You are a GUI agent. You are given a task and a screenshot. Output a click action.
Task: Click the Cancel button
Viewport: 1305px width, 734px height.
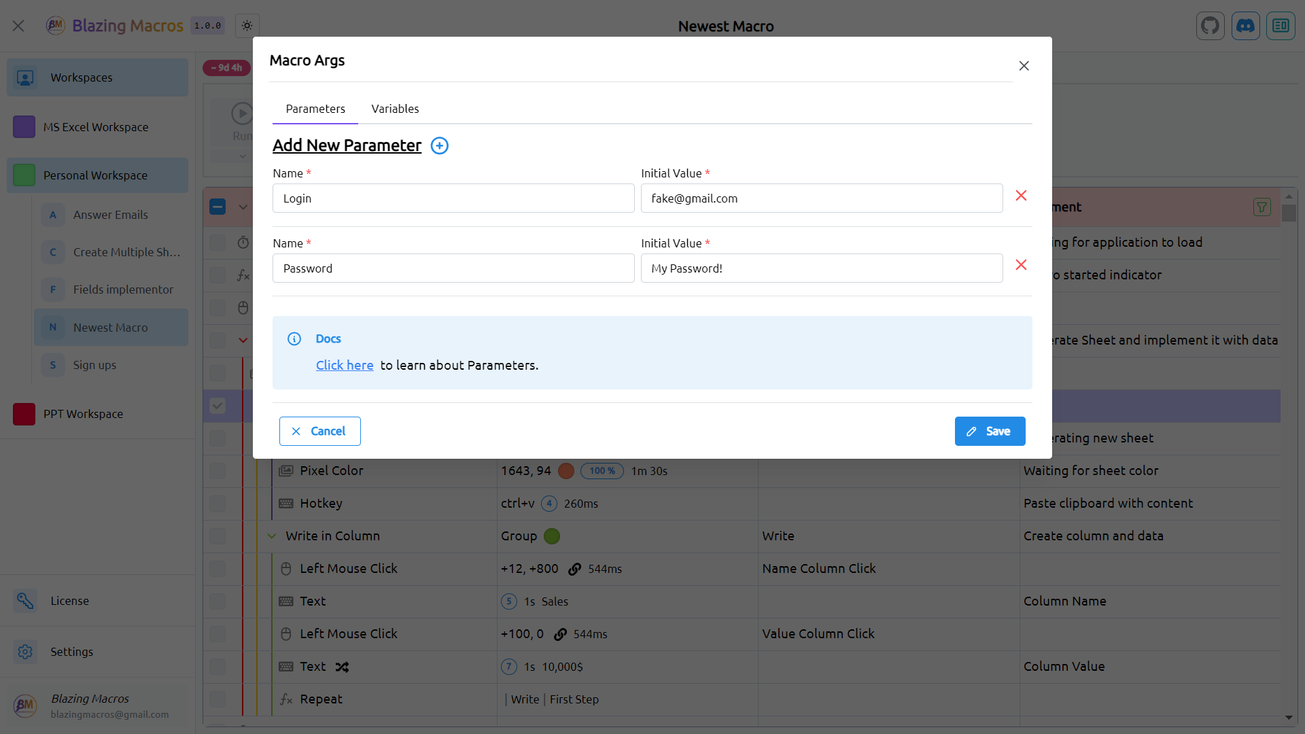pos(319,432)
